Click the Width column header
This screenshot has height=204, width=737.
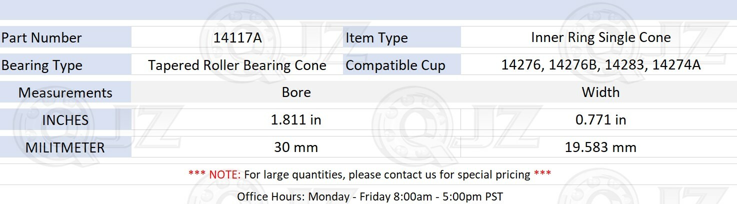[x=600, y=92]
